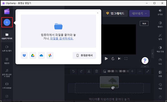
Task: Play the video preview
Action: tap(106, 59)
